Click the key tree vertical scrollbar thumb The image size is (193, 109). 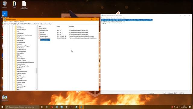tap(36, 71)
